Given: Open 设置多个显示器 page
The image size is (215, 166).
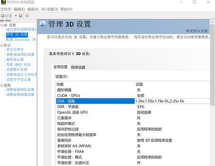Looking at the screenshot, I should coord(18,80).
